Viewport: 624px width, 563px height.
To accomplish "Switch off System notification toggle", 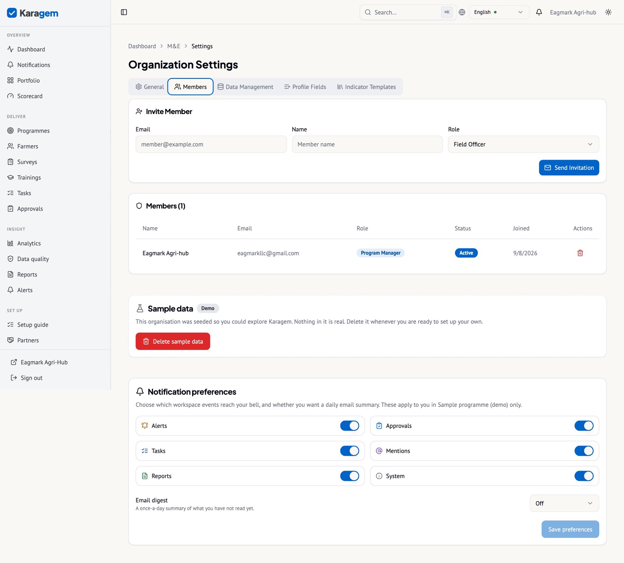I will pos(584,476).
